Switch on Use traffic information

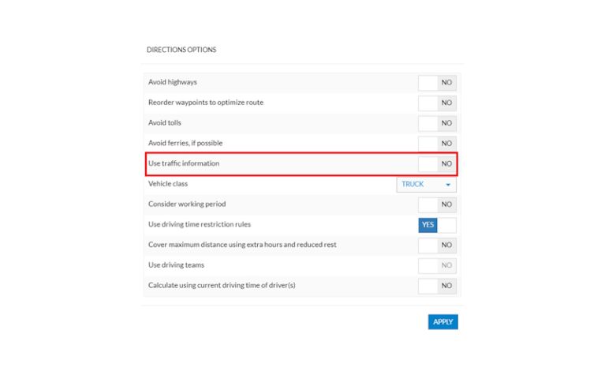(437, 163)
